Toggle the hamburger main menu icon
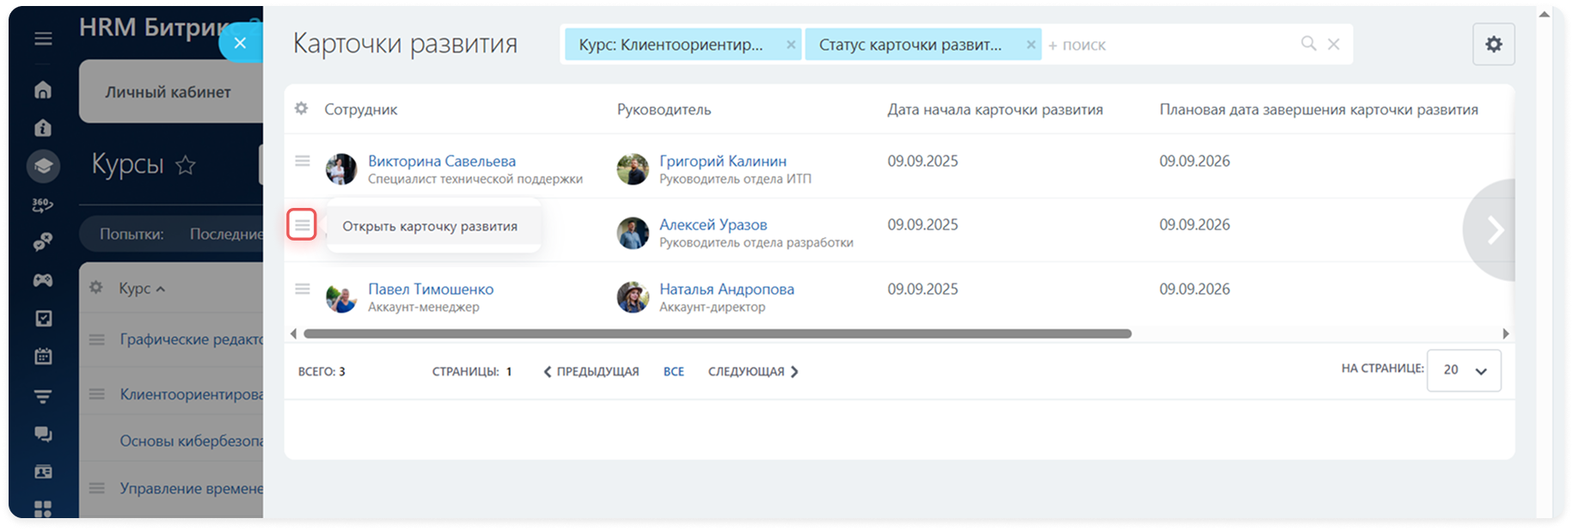The width and height of the screenshot is (1573, 531). click(43, 39)
